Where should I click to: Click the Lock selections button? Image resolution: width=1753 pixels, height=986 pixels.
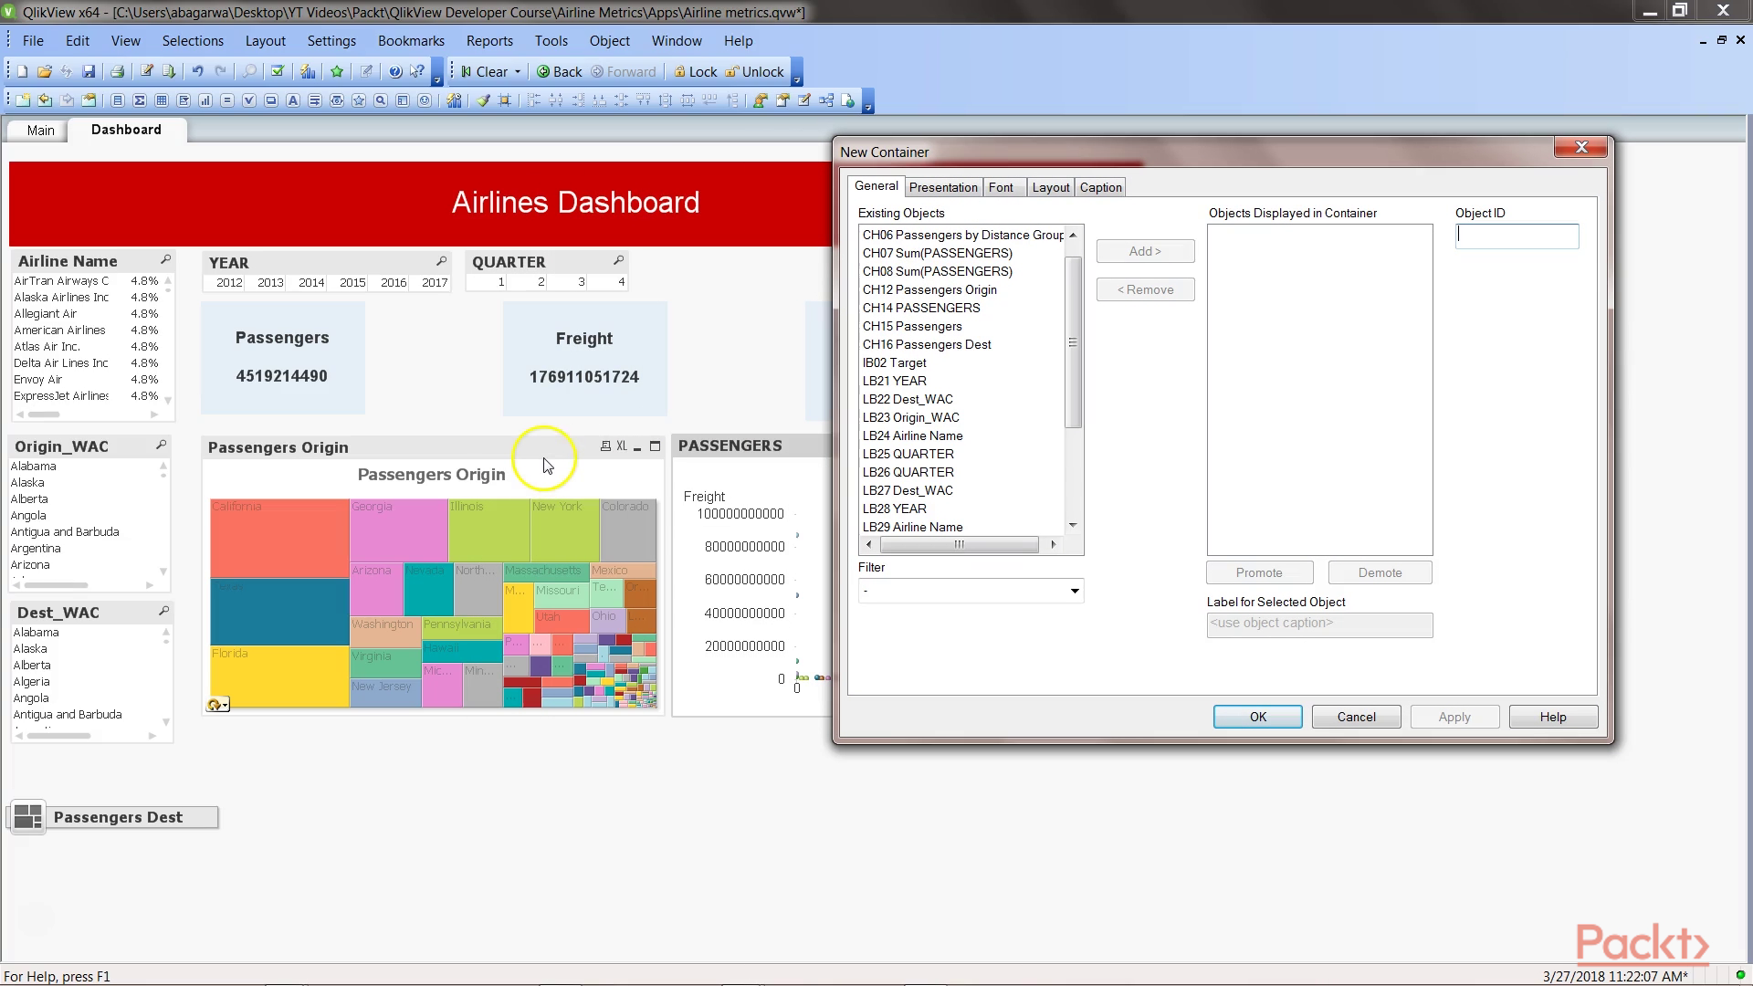[695, 71]
